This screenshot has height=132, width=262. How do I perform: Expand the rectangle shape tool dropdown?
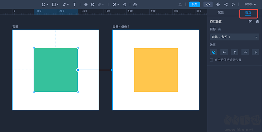[58, 5]
